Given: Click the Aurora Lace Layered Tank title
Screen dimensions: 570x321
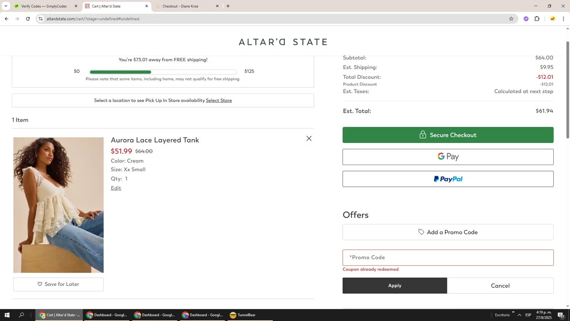Looking at the screenshot, I should coord(155,140).
